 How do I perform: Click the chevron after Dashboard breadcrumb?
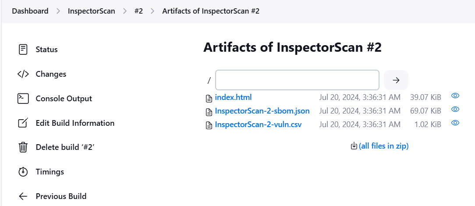58,11
